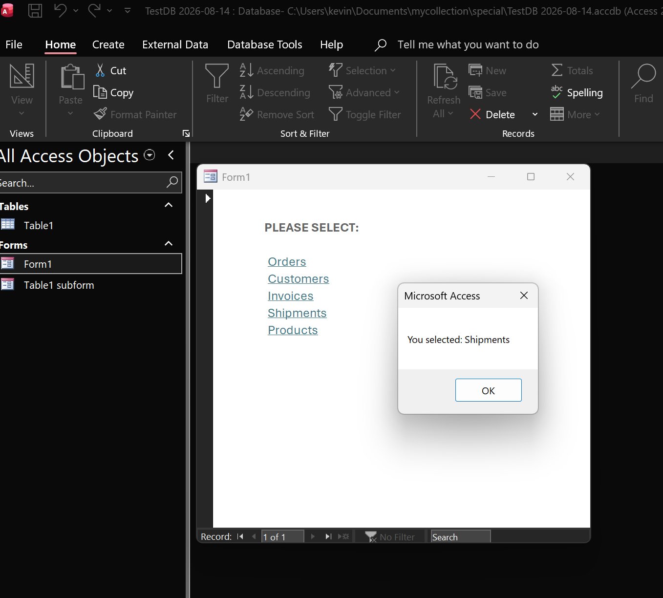Select Table1 subform in navigation pane
This screenshot has height=598, width=663.
click(91, 285)
